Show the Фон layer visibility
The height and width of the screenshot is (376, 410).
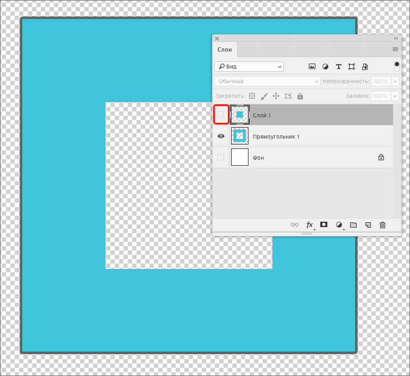(x=221, y=157)
